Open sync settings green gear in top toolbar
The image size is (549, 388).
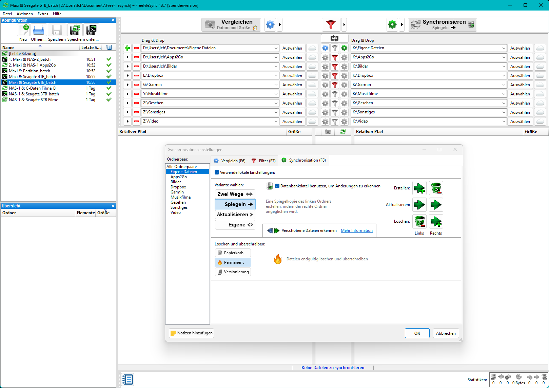[x=392, y=24]
